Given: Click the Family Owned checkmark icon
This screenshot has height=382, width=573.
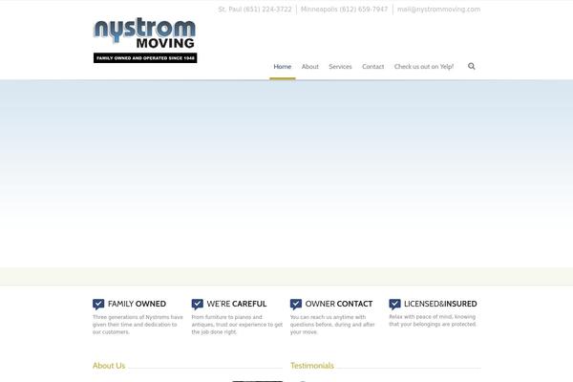Looking at the screenshot, I should point(98,304).
